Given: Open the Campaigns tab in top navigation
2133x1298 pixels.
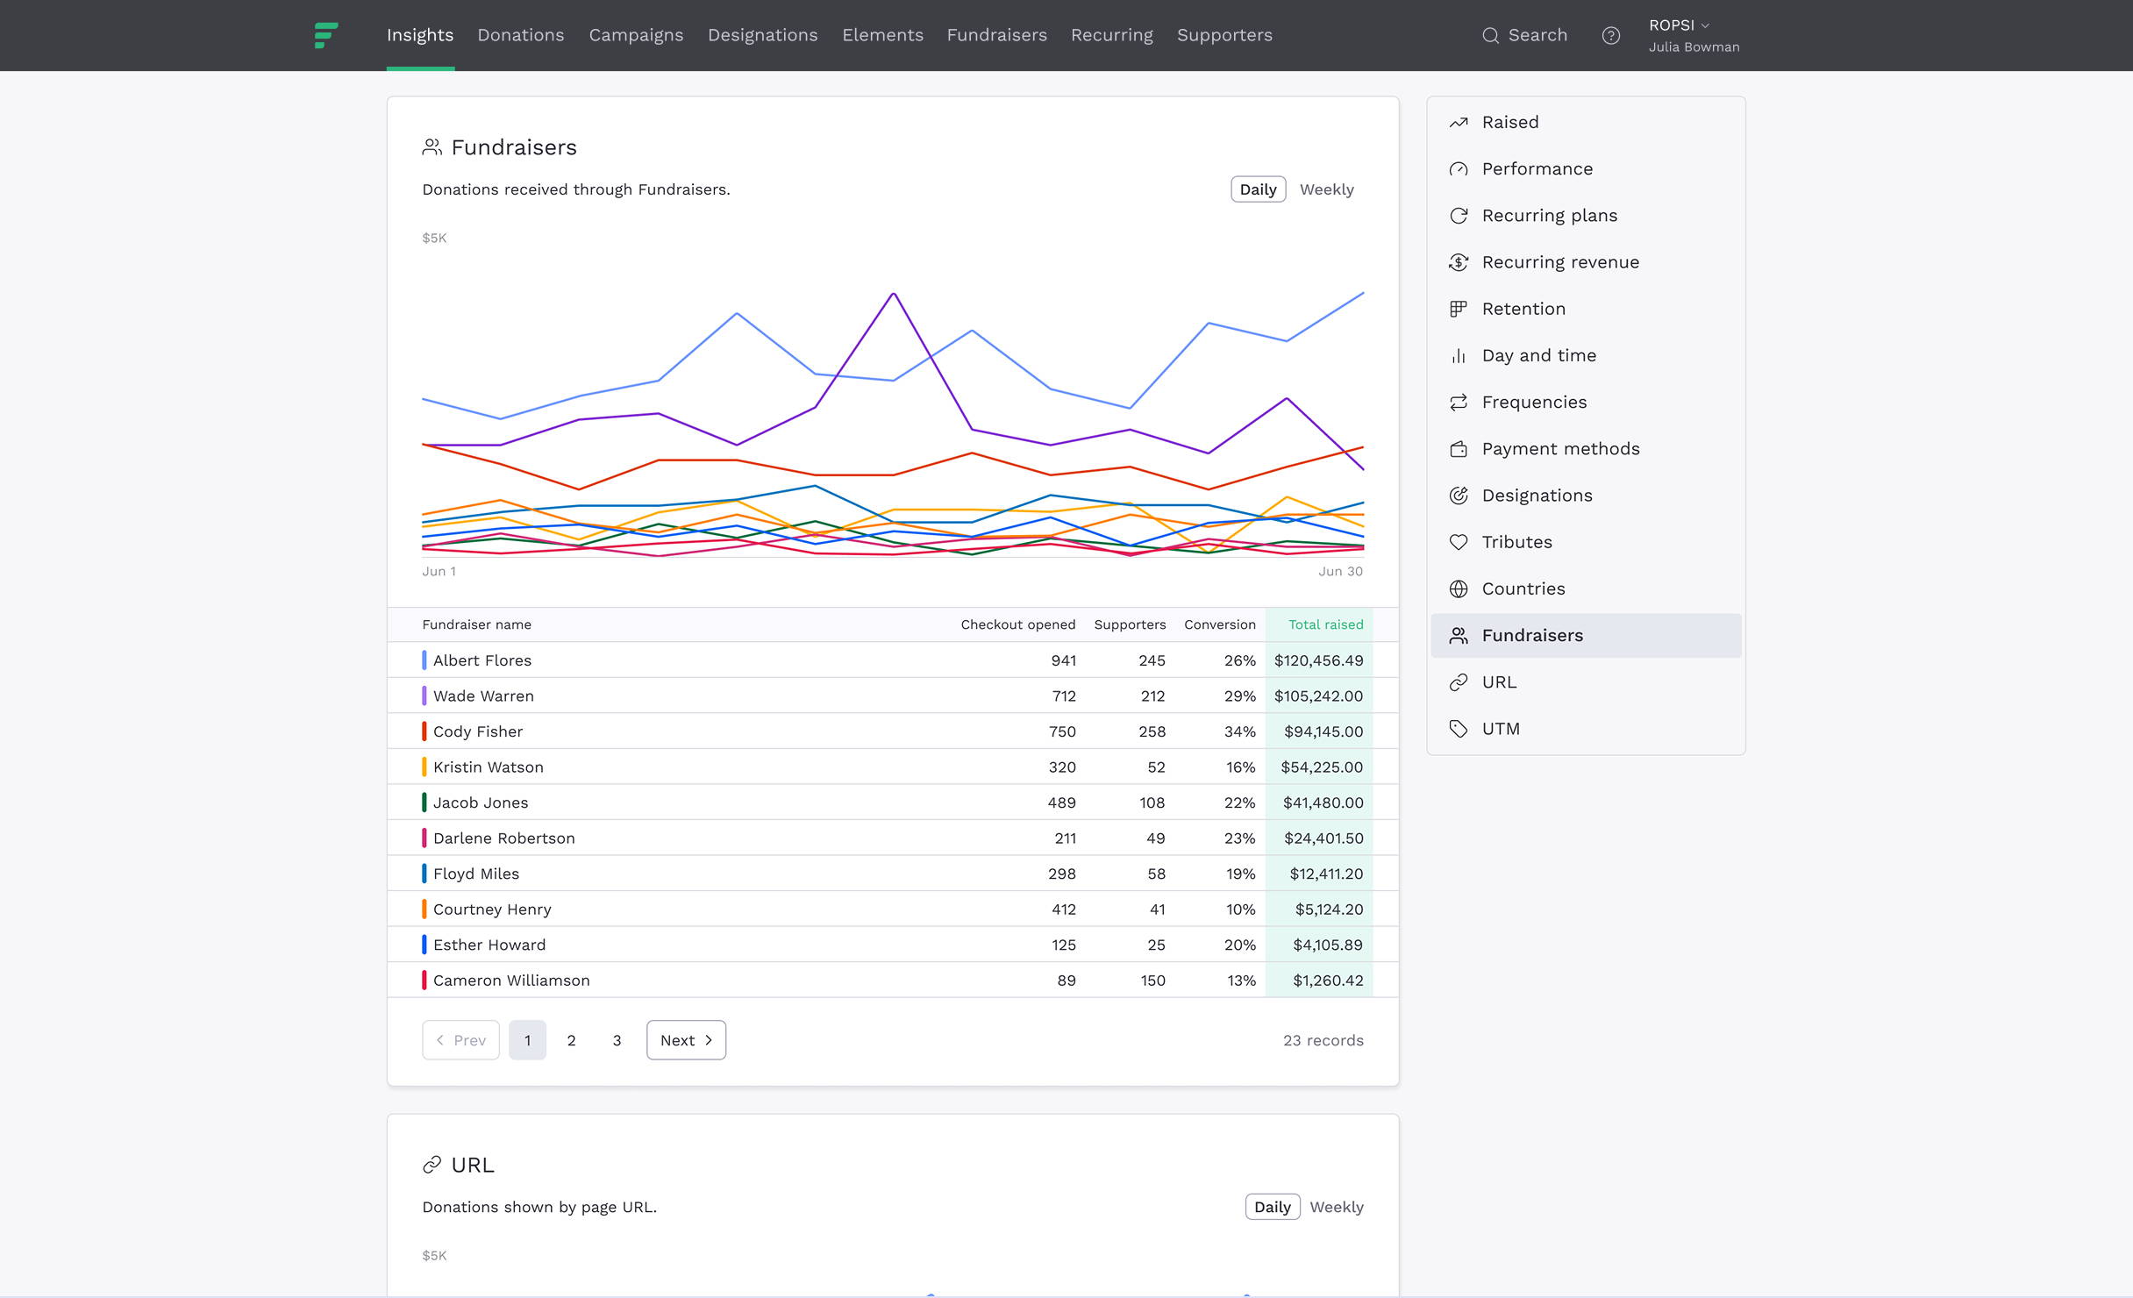Looking at the screenshot, I should [x=636, y=35].
